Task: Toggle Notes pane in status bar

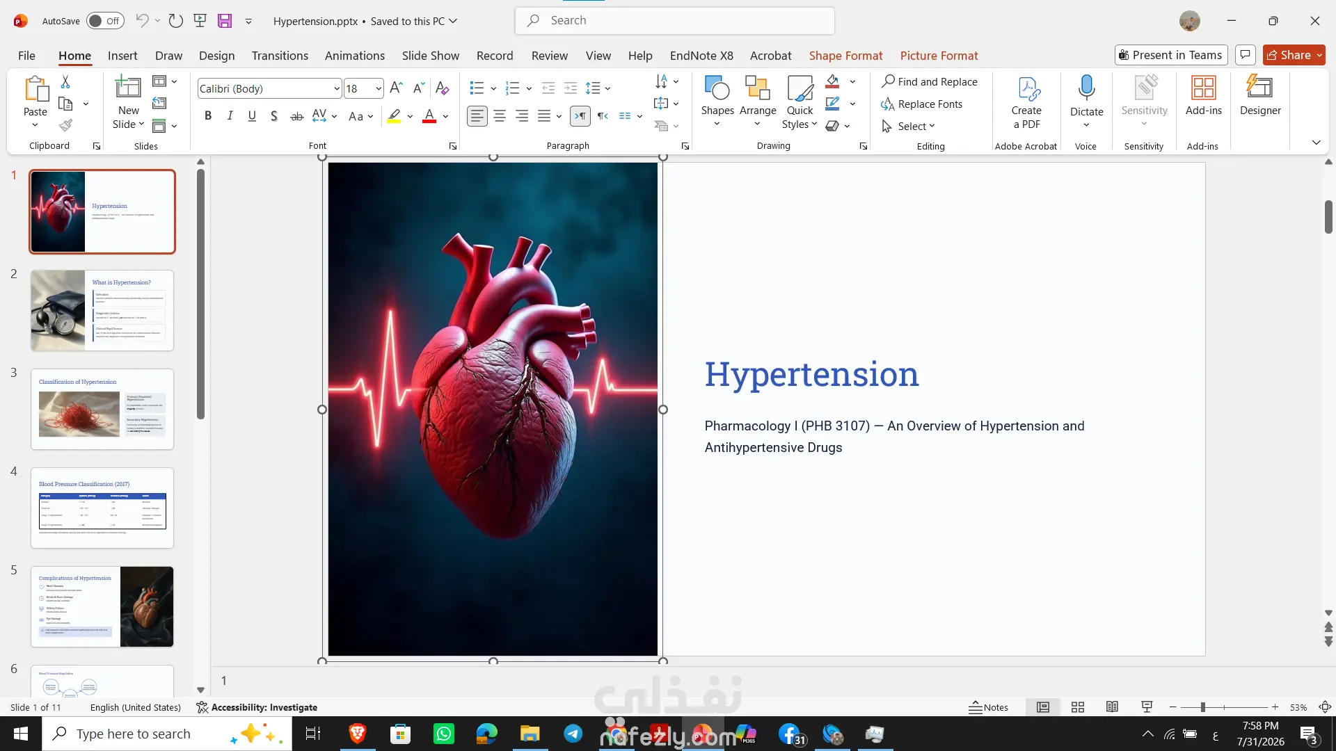Action: (x=989, y=707)
